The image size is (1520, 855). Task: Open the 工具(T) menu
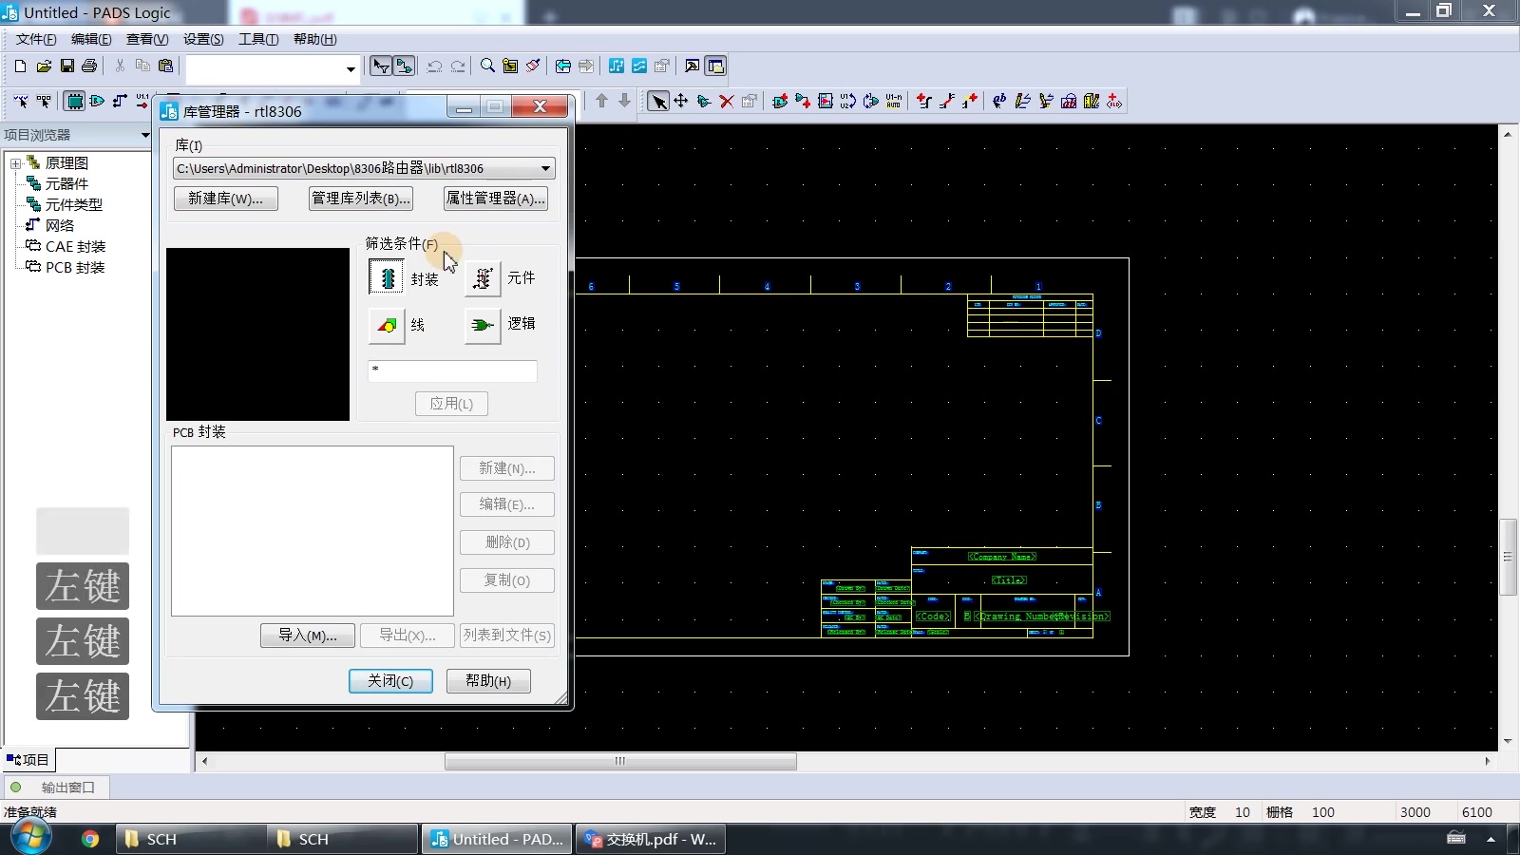pos(258,39)
